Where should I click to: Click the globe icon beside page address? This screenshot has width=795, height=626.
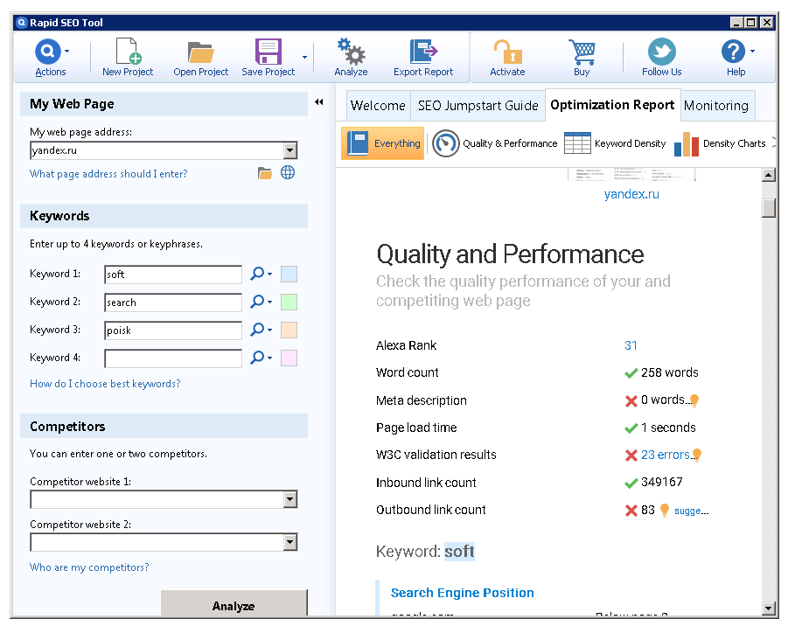pos(289,172)
